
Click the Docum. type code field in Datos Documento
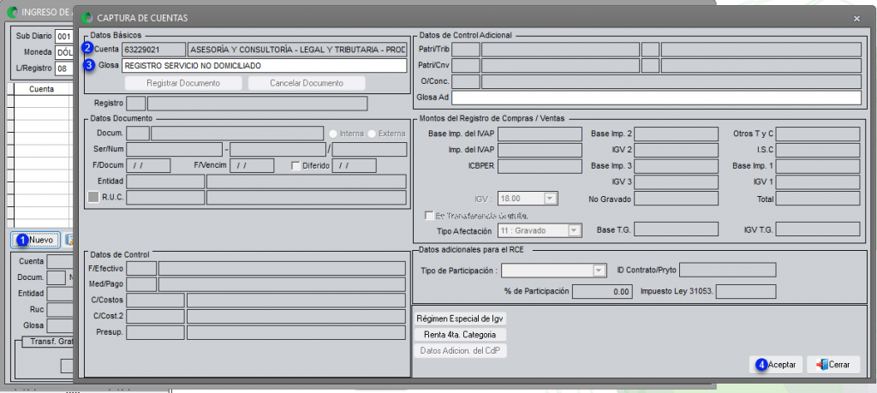[138, 134]
